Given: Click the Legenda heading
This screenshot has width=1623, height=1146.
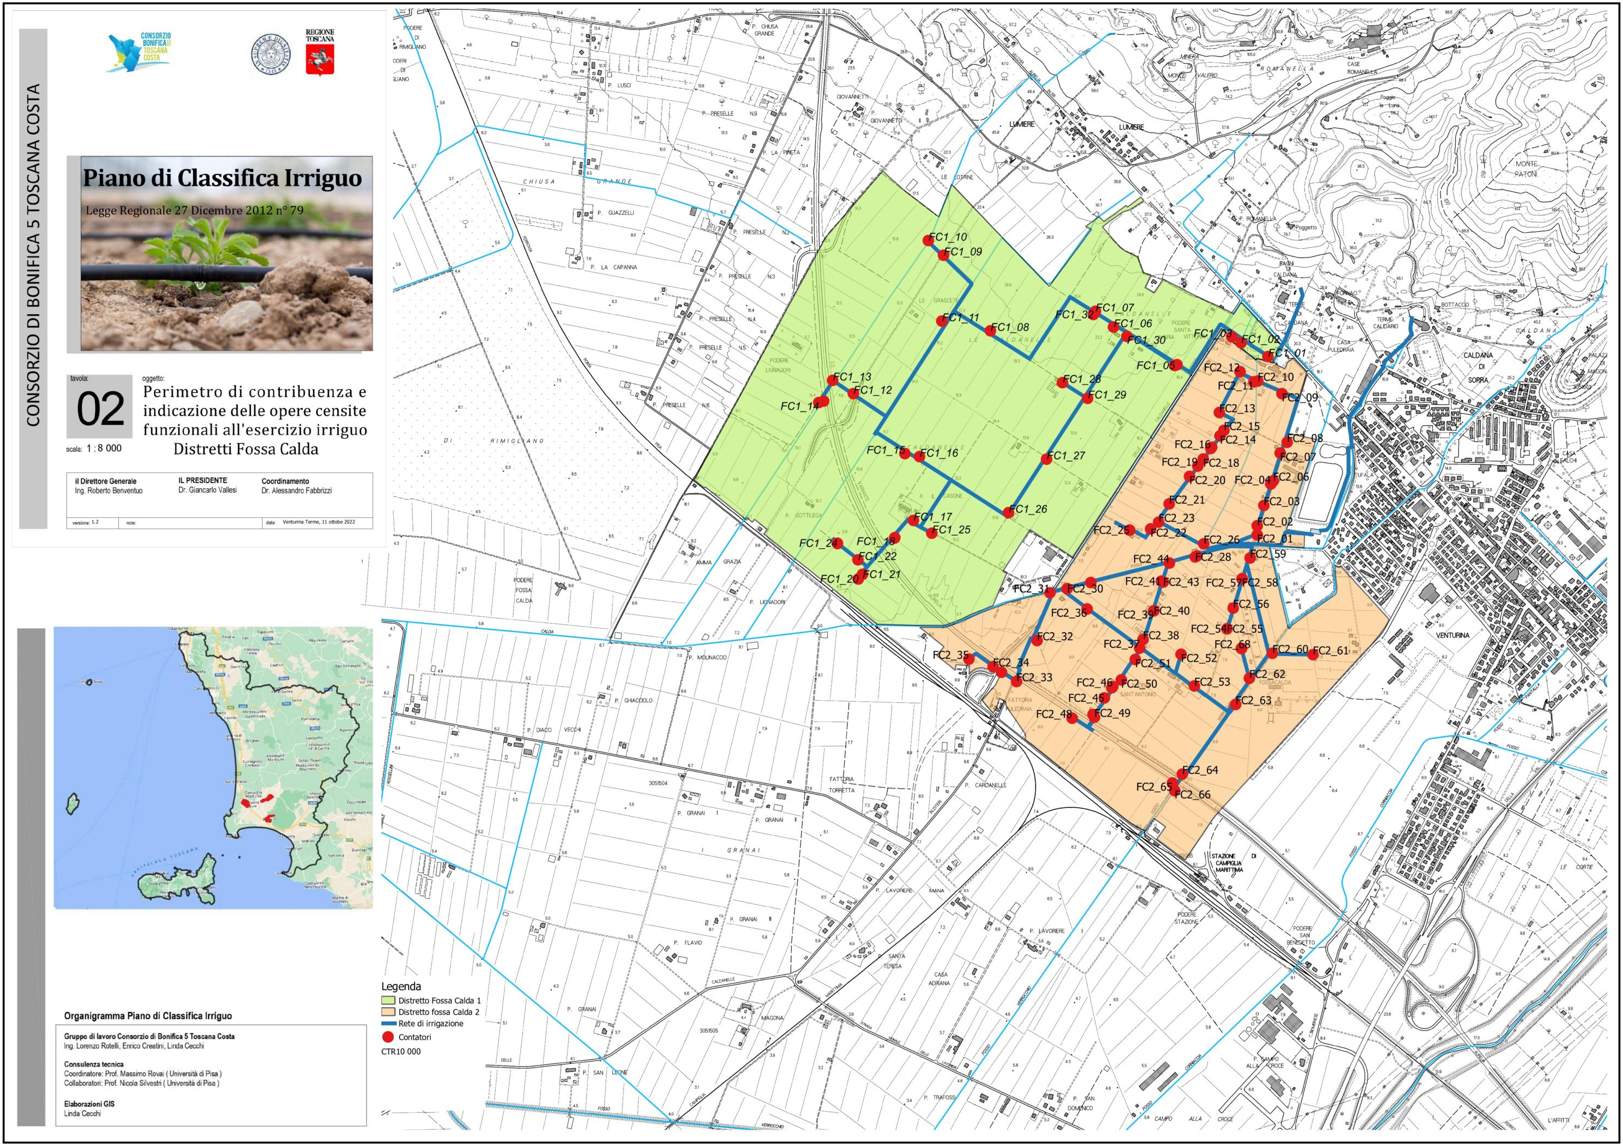Looking at the screenshot, I should point(401,986).
